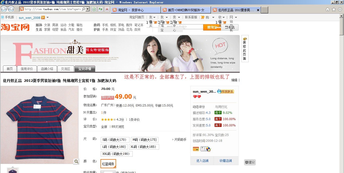Click the browser refresh icon
The image size is (344, 173).
[x=100, y=9]
